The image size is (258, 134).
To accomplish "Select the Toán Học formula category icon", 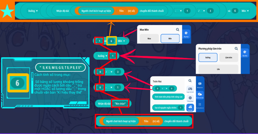I will pos(190,108).
